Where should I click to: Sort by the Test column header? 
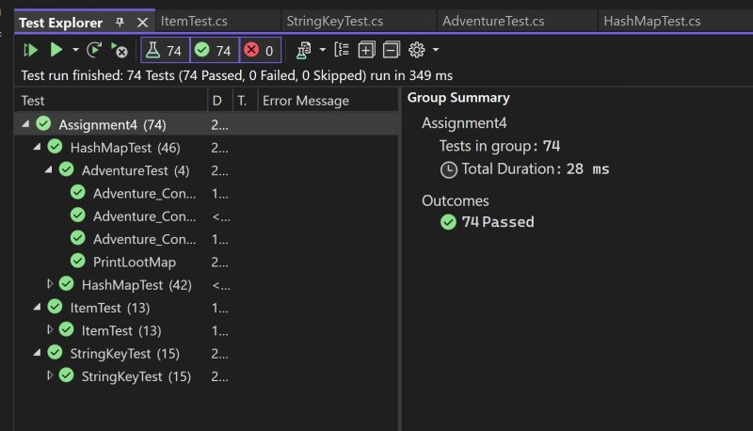111,101
